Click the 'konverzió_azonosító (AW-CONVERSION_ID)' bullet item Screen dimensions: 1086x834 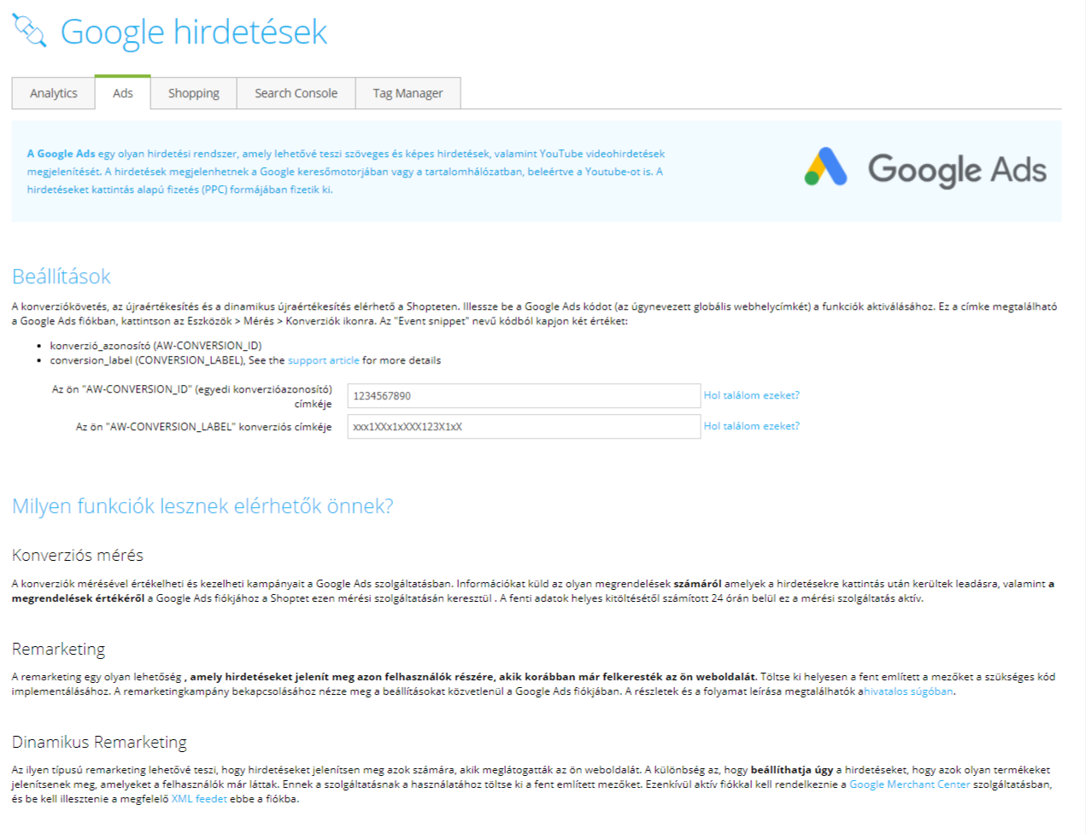point(156,346)
